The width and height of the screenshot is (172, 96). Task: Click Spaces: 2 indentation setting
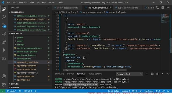(126, 91)
